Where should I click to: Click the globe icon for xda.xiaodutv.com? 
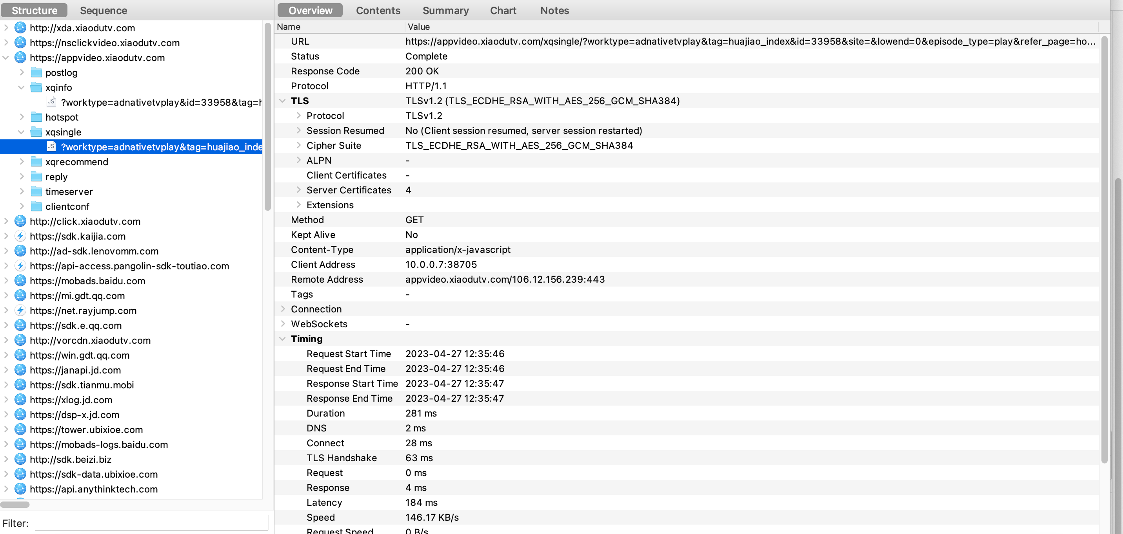point(20,28)
